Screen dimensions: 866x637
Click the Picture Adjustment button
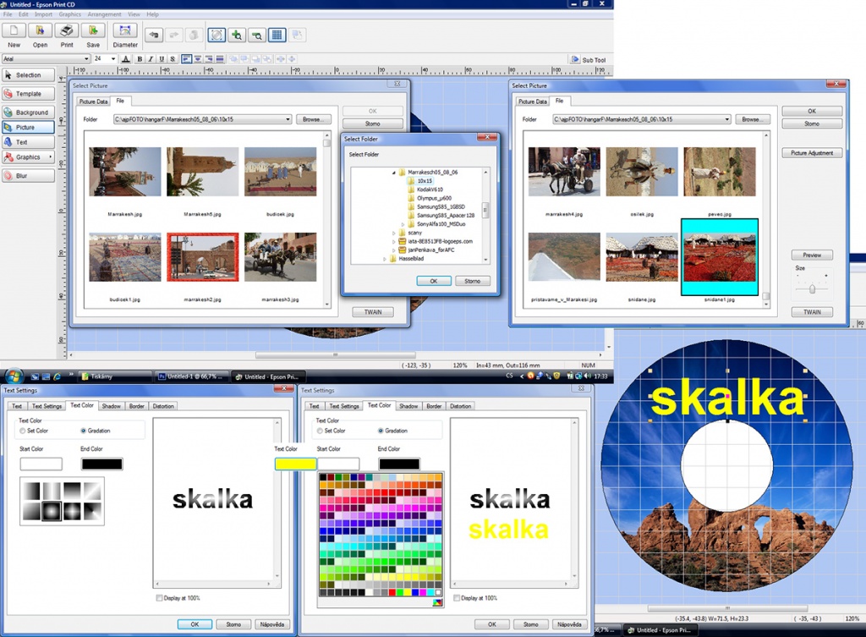click(812, 153)
